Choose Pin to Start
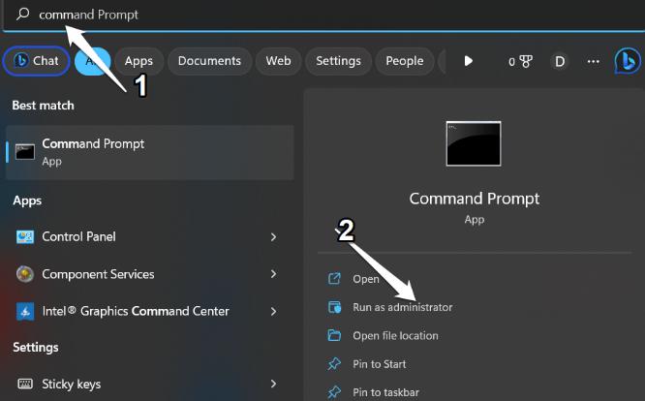 point(379,364)
